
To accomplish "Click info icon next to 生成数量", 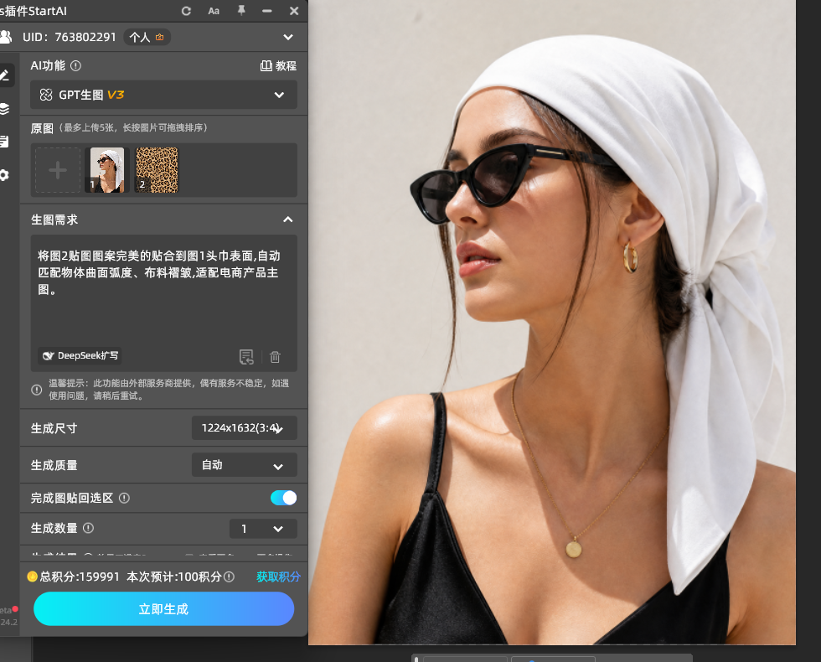I will click(89, 528).
